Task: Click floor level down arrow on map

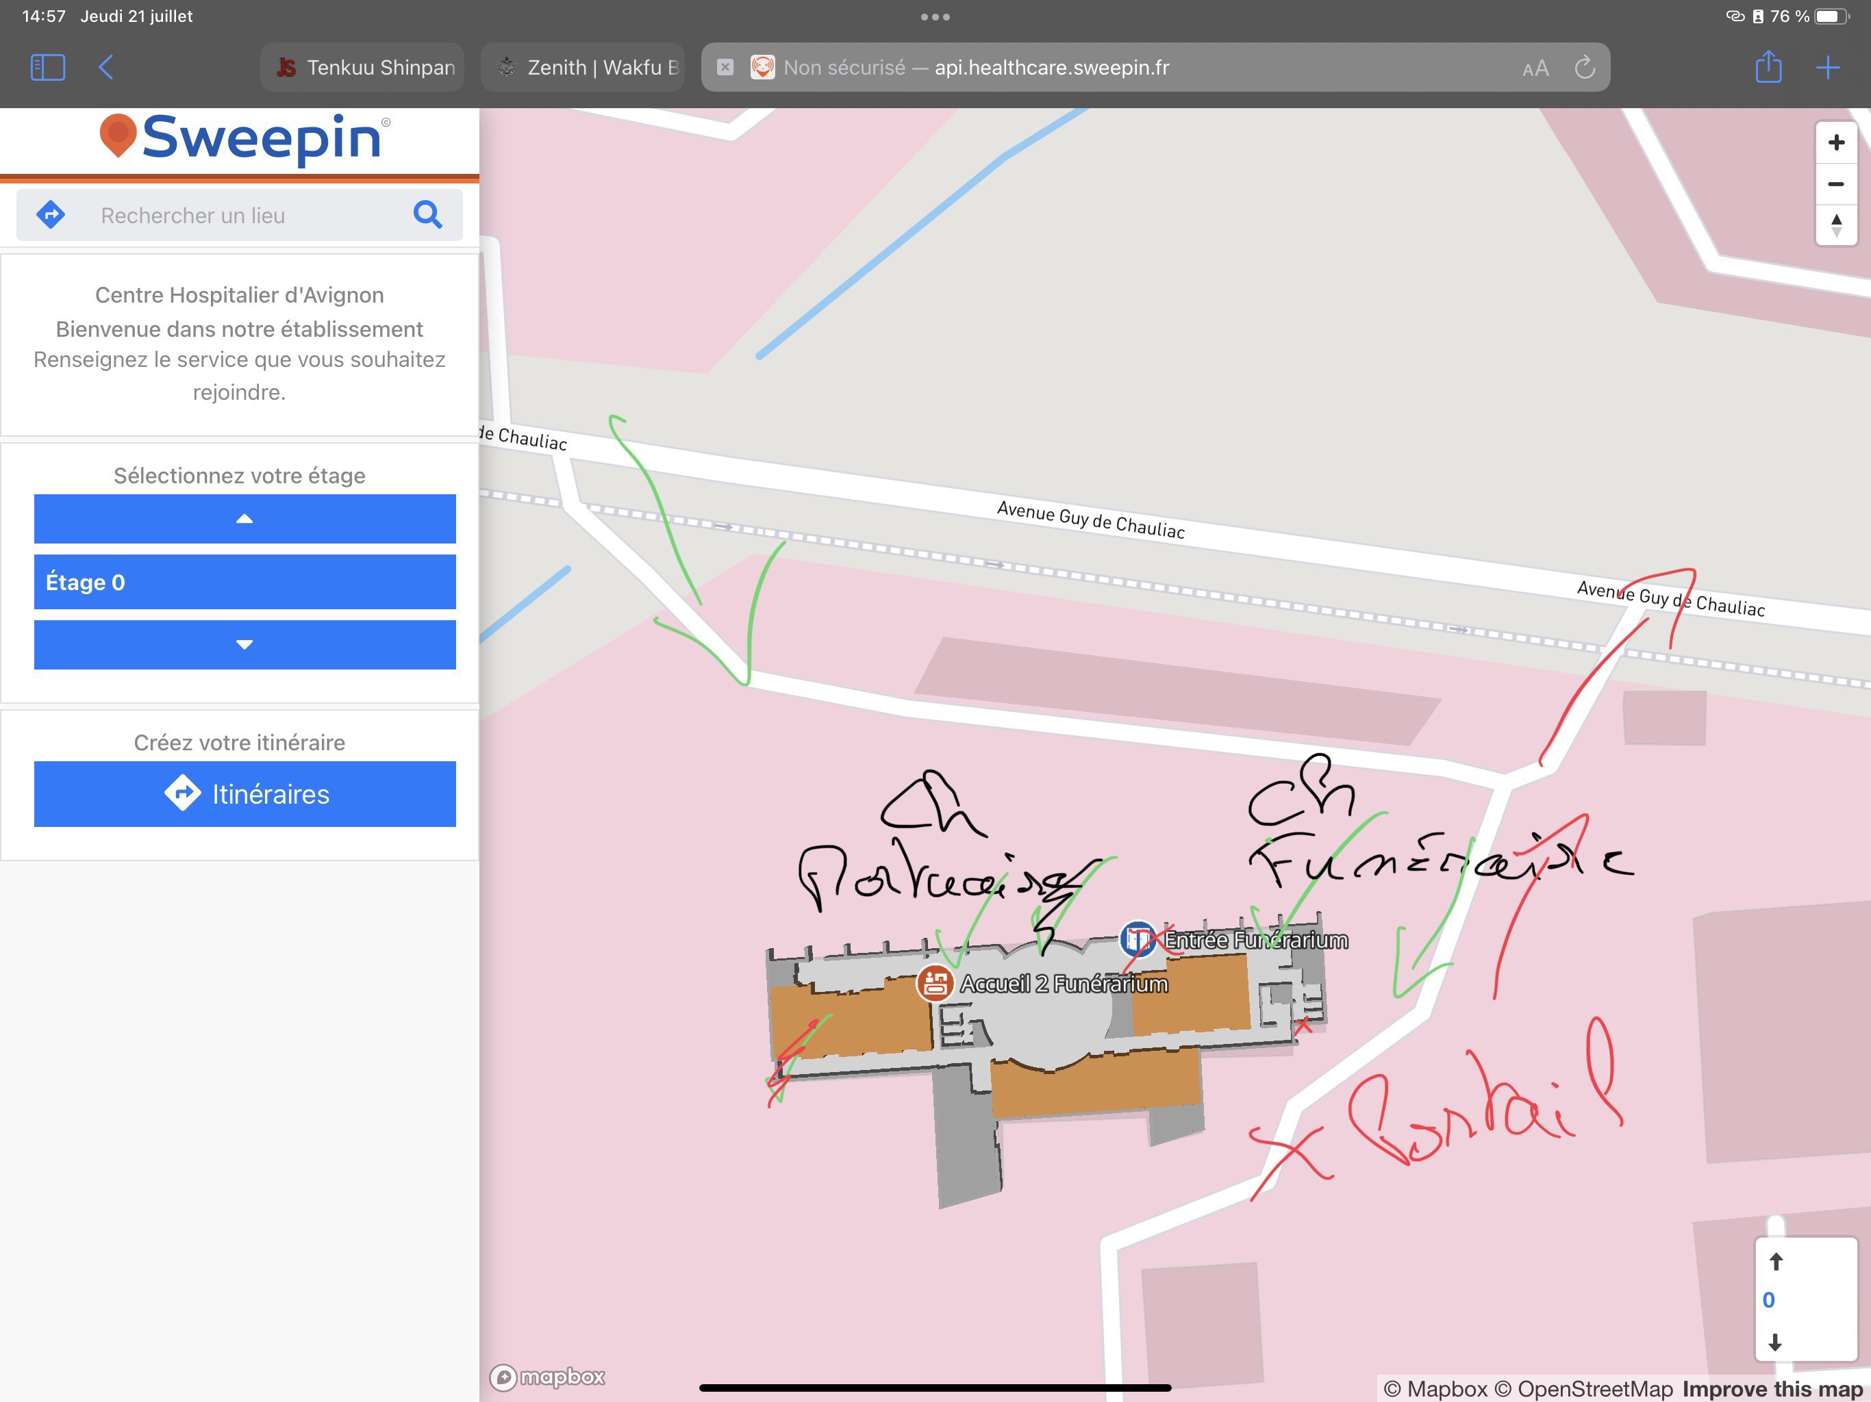Action: [x=1775, y=1342]
